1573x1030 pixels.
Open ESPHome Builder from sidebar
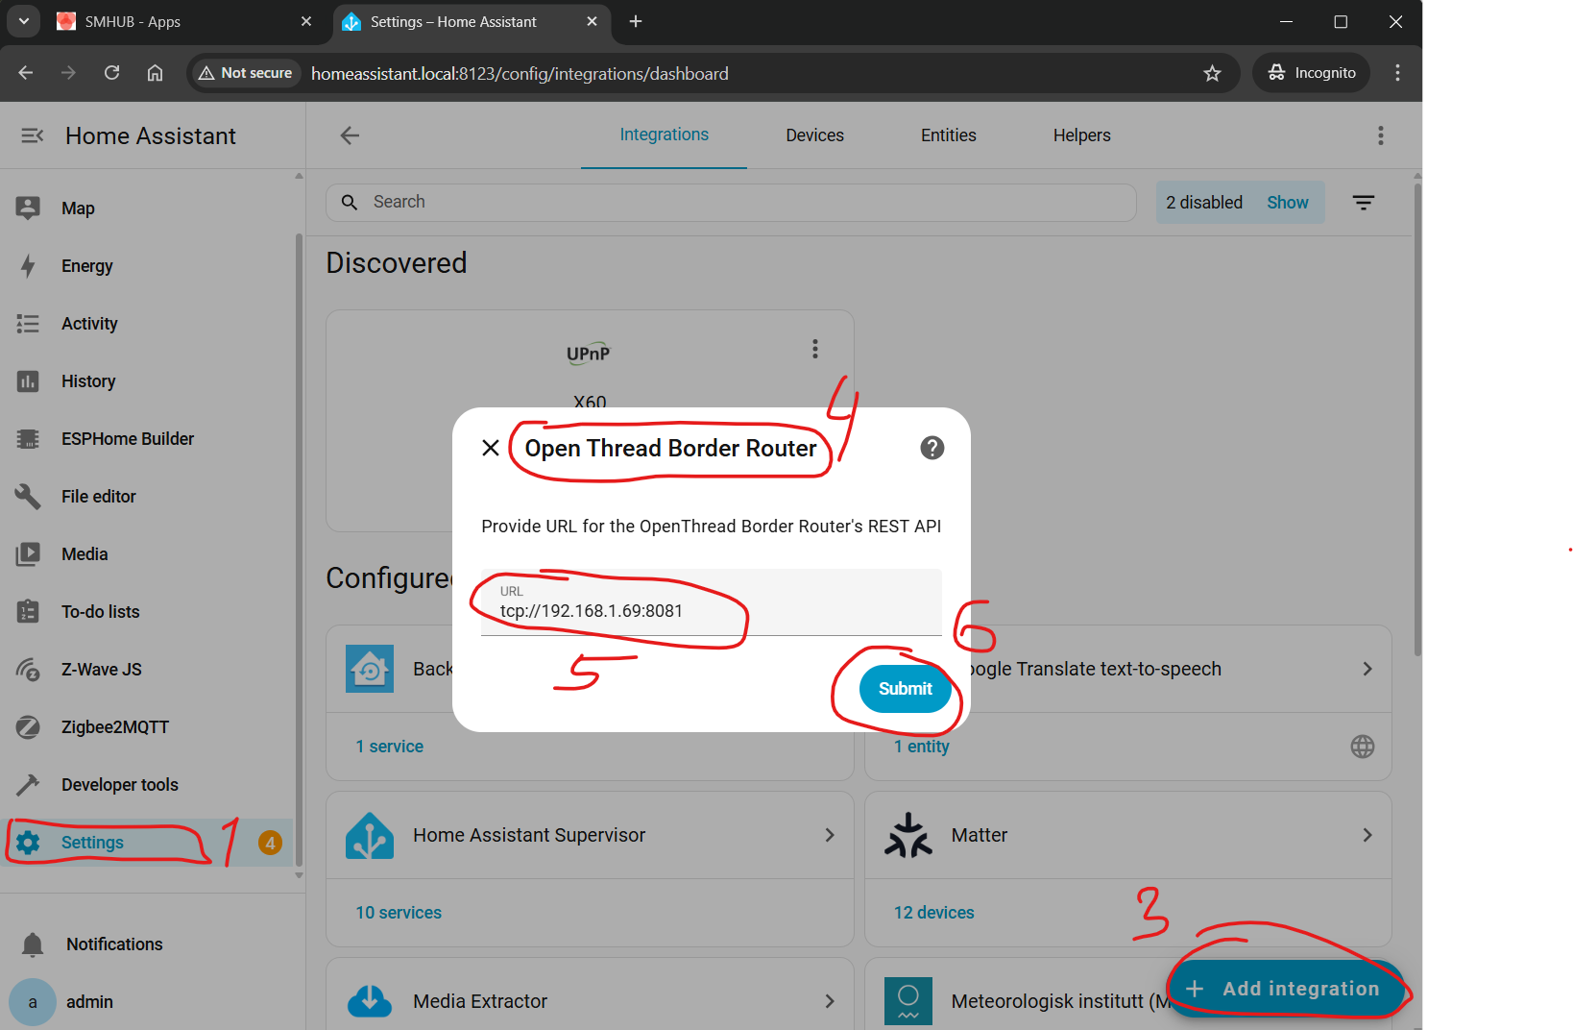point(127,439)
